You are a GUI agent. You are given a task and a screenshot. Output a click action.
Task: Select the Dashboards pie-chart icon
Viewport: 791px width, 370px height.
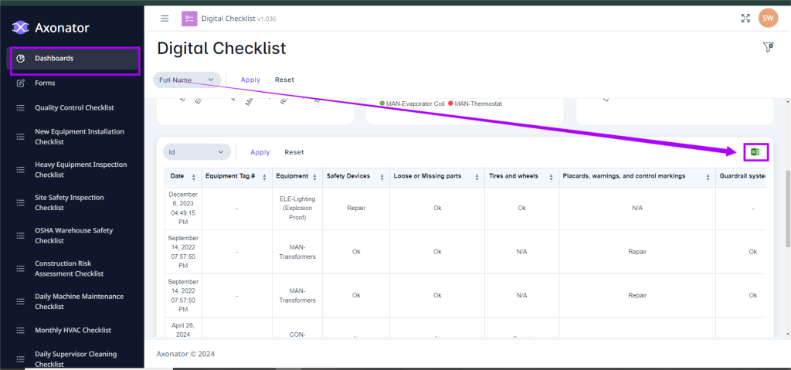pos(21,58)
